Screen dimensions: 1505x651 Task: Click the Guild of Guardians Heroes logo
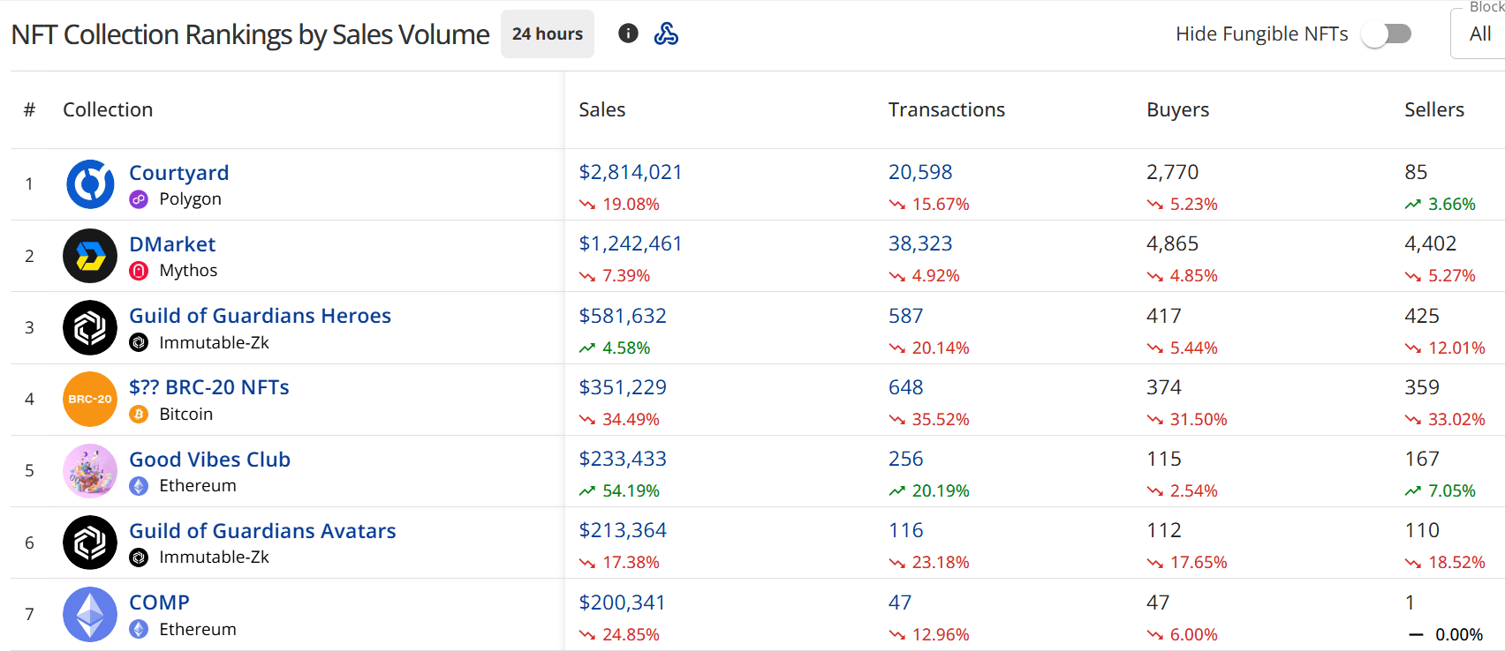pos(90,327)
